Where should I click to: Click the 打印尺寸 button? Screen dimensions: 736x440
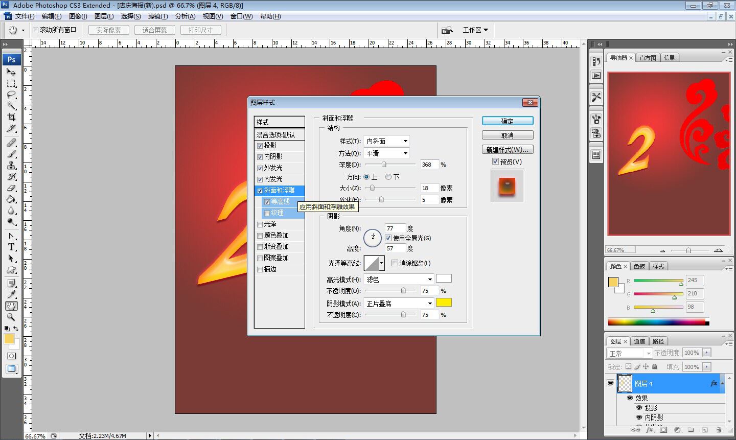coord(201,30)
